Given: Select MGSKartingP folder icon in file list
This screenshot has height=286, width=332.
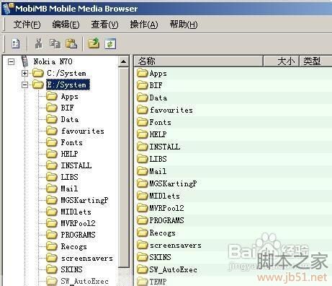Looking at the screenshot, I should click(x=142, y=183).
